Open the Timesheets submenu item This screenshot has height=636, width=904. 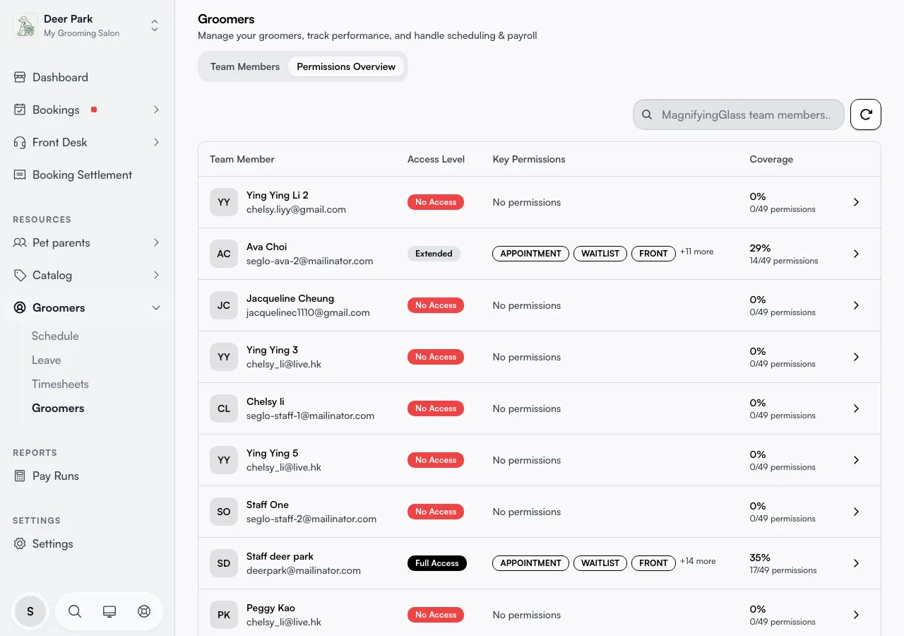(60, 384)
